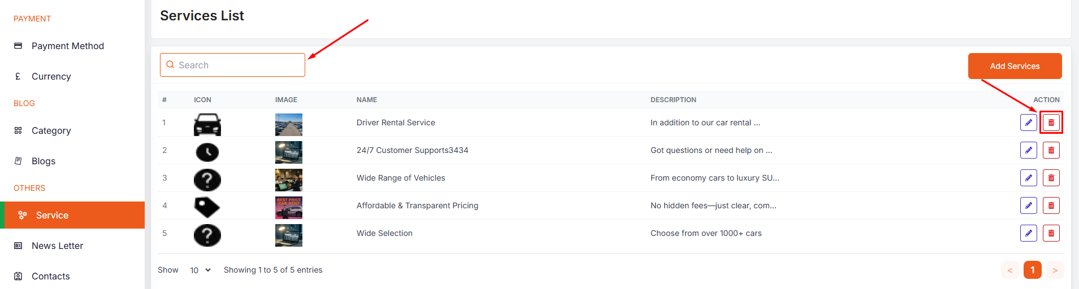Delete the Driver Rental Service row
This screenshot has width=1079, height=289.
click(1051, 122)
